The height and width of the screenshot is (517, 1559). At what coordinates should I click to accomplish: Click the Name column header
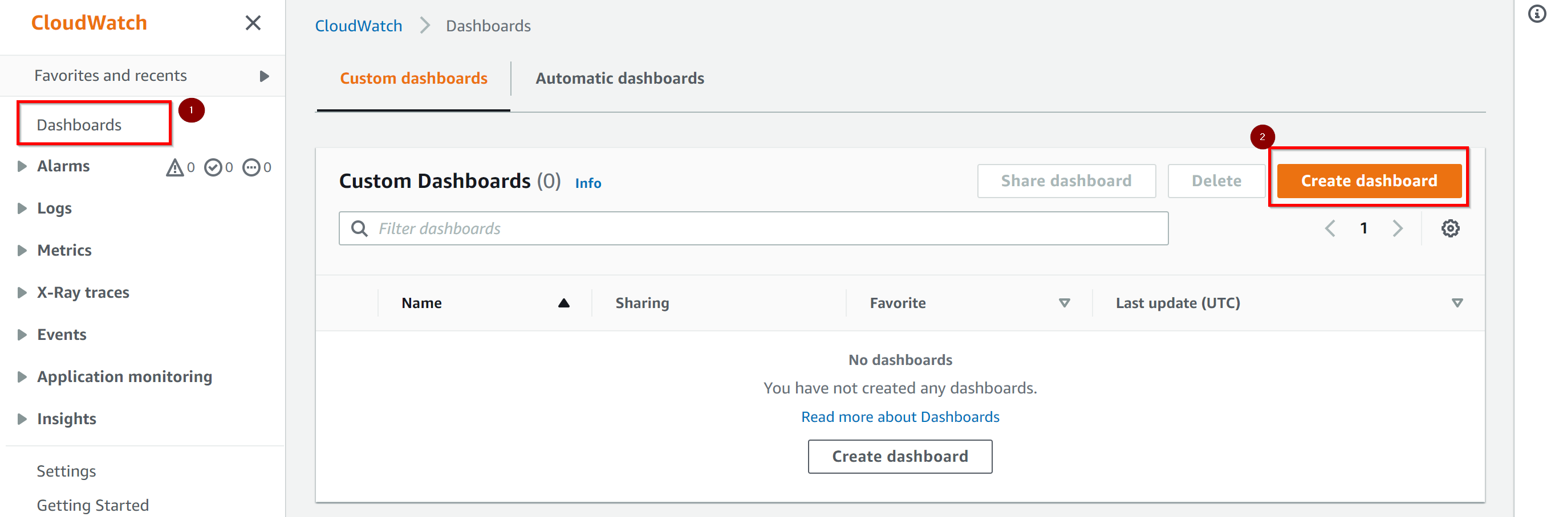(422, 303)
